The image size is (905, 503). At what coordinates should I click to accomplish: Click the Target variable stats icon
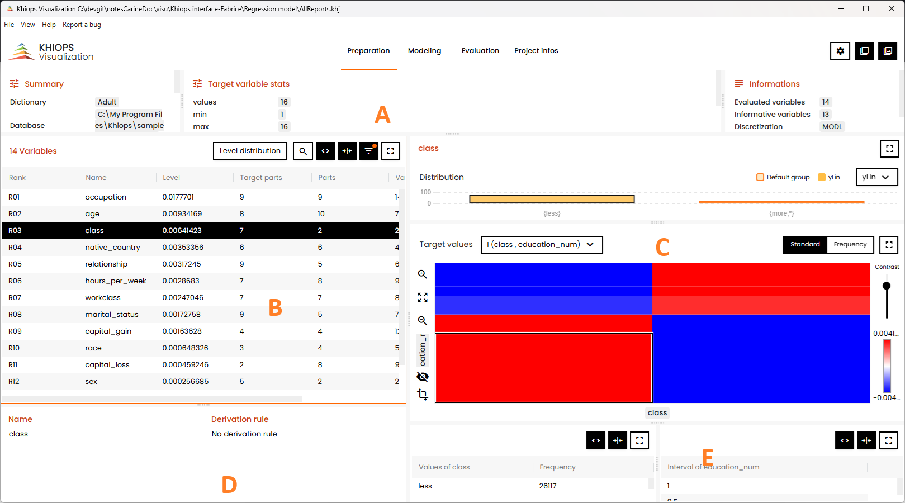[x=197, y=84]
